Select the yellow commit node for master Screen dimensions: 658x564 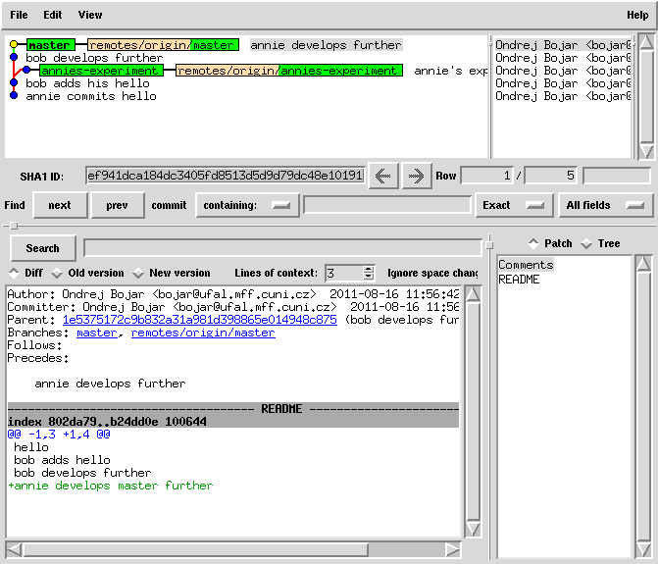[14, 45]
